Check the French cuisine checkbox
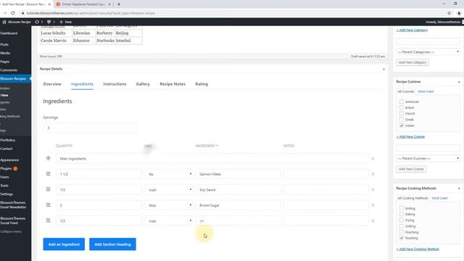 pyautogui.click(x=402, y=113)
